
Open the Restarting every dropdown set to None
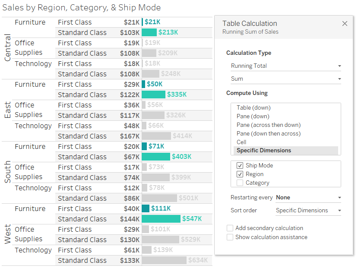pyautogui.click(x=307, y=197)
